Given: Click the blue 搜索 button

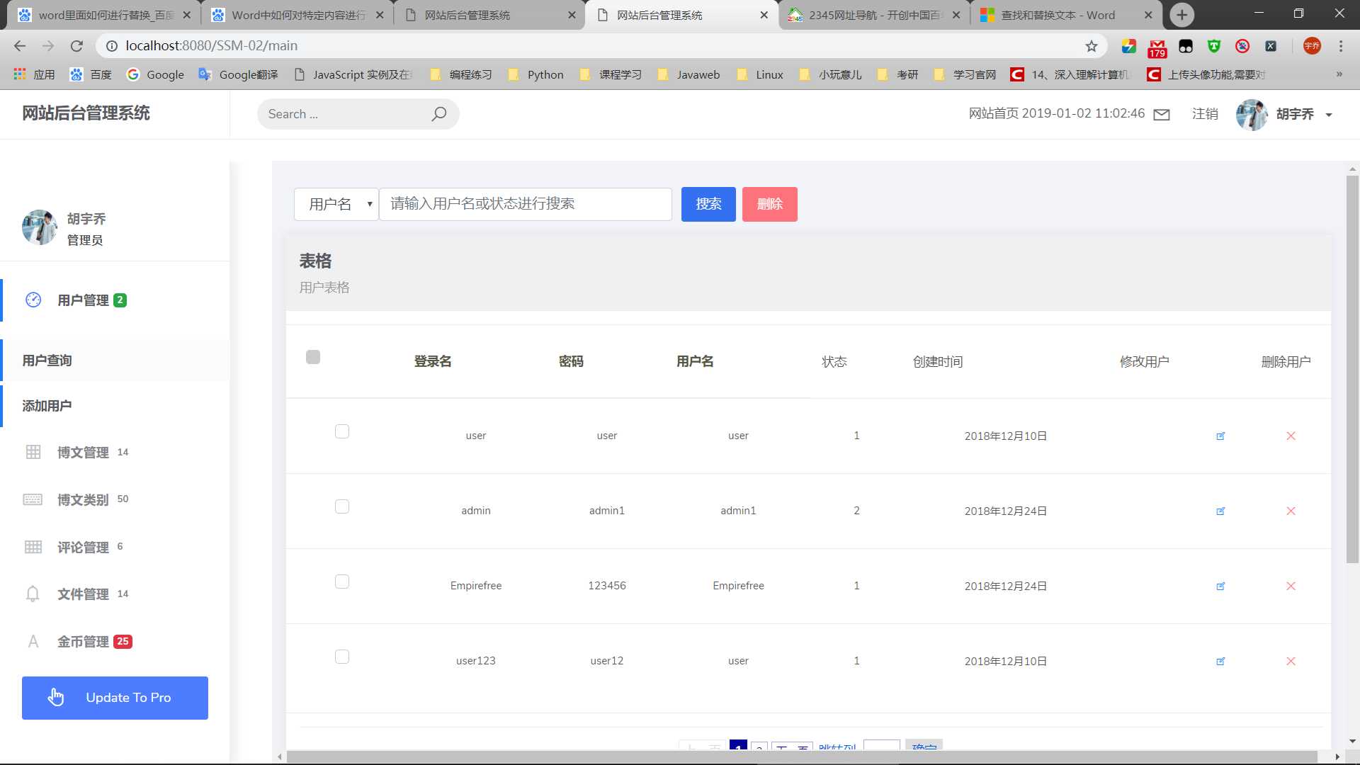Looking at the screenshot, I should pos(708,204).
